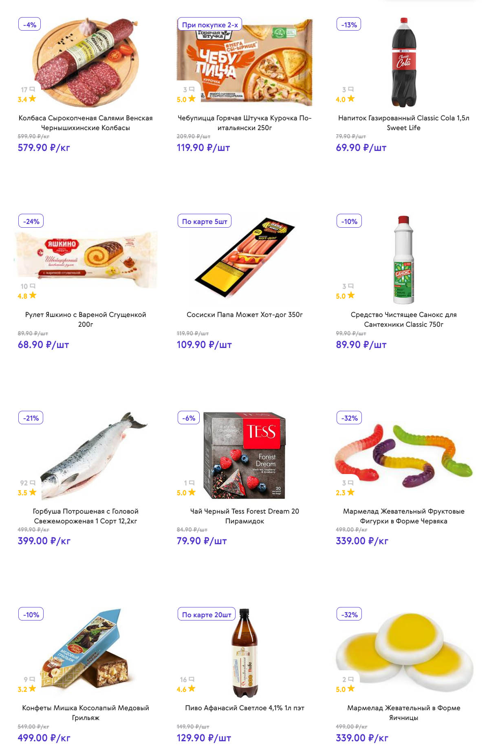This screenshot has height=749, width=489.
Task: Click the -24% discount badge on Яшкино roll
Action: 31,221
